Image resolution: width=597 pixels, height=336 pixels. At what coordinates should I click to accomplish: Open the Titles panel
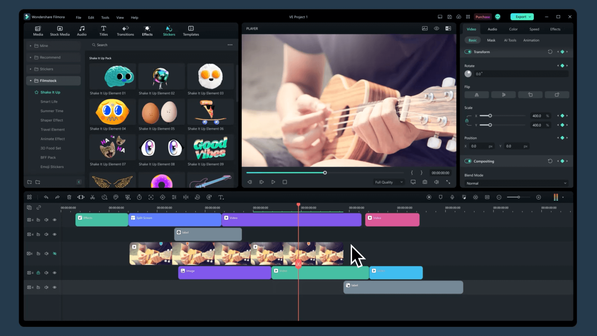click(x=103, y=30)
